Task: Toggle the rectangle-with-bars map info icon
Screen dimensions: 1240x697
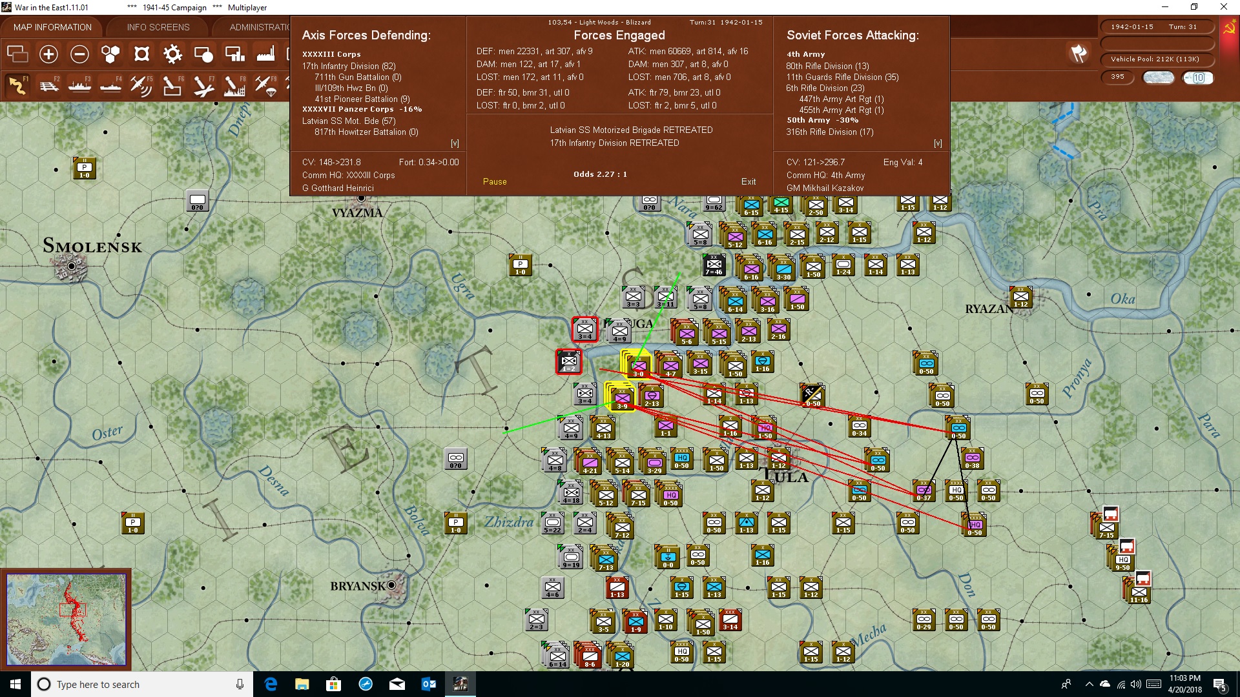Action: [234, 54]
